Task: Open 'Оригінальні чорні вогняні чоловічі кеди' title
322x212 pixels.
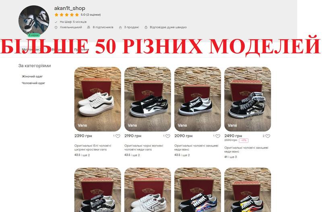Action: coord(144,148)
